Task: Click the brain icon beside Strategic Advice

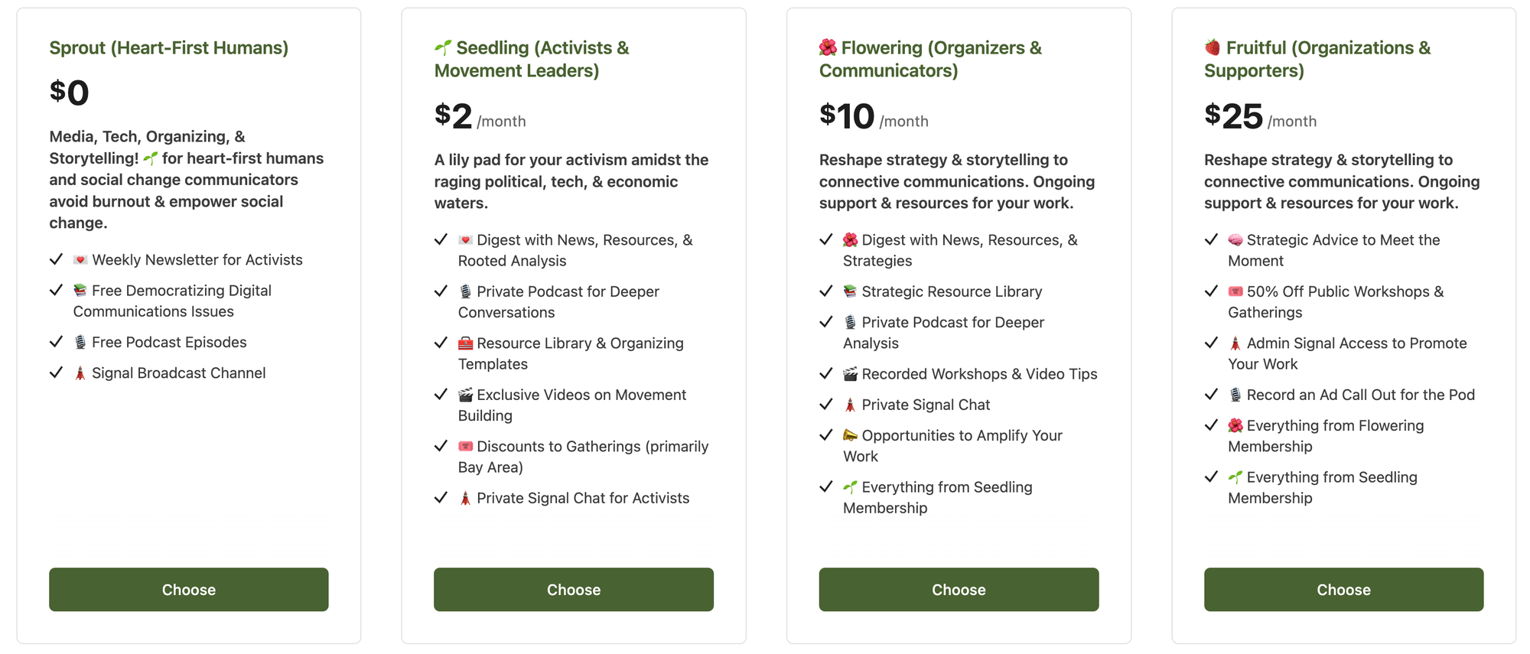Action: click(x=1235, y=239)
